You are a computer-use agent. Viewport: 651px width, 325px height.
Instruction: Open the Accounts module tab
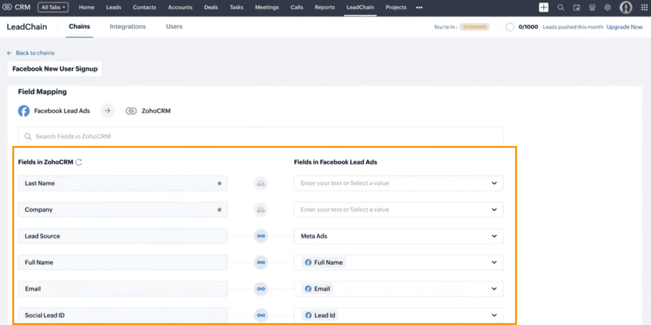click(x=180, y=8)
